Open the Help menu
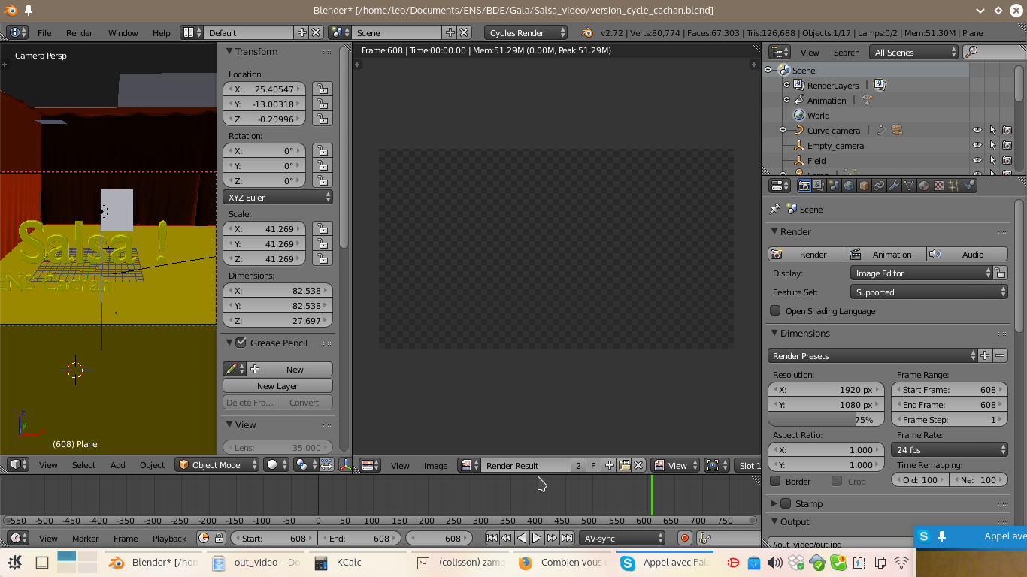Image resolution: width=1027 pixels, height=577 pixels. click(161, 33)
